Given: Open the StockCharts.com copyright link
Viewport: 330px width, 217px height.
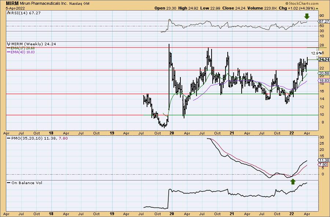Looking at the screenshot, I should [302, 3].
